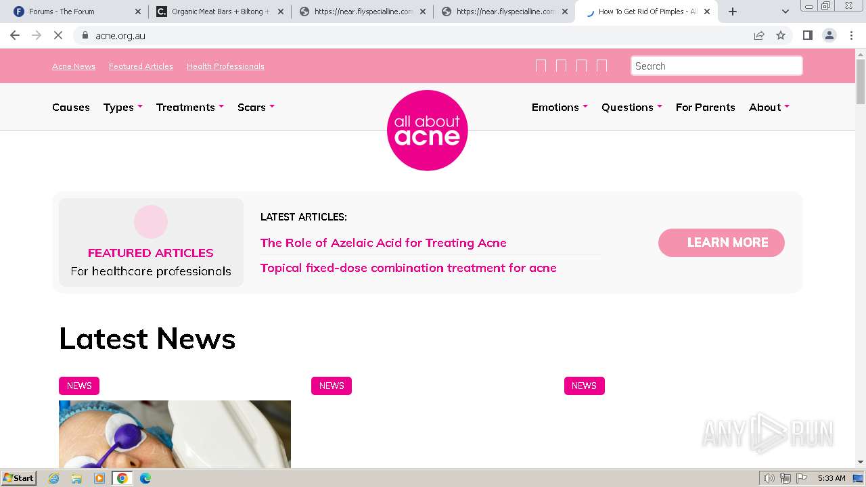Open the tab search dropdown
This screenshot has width=866, height=487.
pyautogui.click(x=785, y=11)
